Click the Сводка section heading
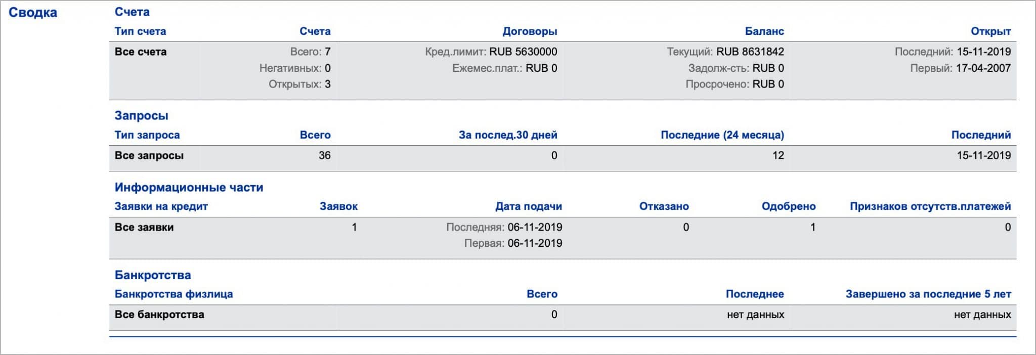1036x355 pixels. (33, 13)
